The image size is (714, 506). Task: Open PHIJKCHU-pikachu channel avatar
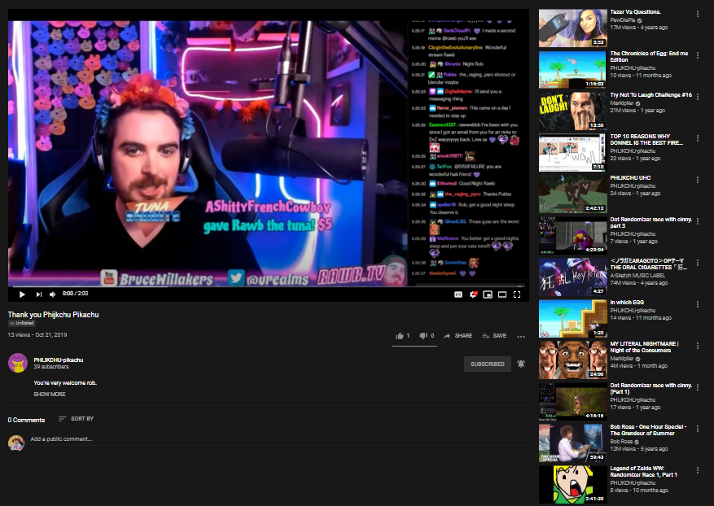tap(18, 363)
